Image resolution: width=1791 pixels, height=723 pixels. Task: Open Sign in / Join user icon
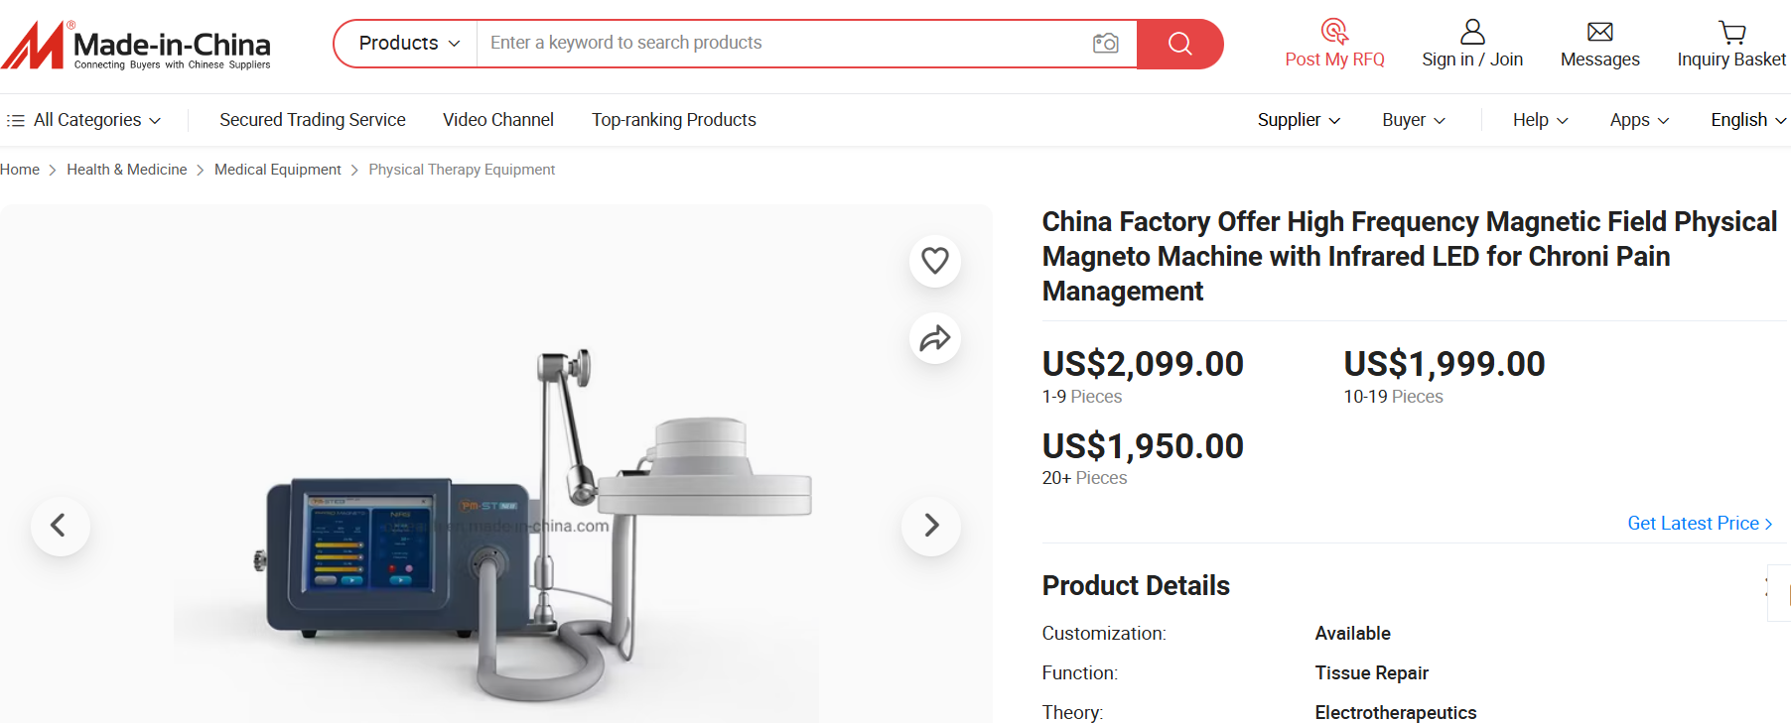[x=1472, y=32]
